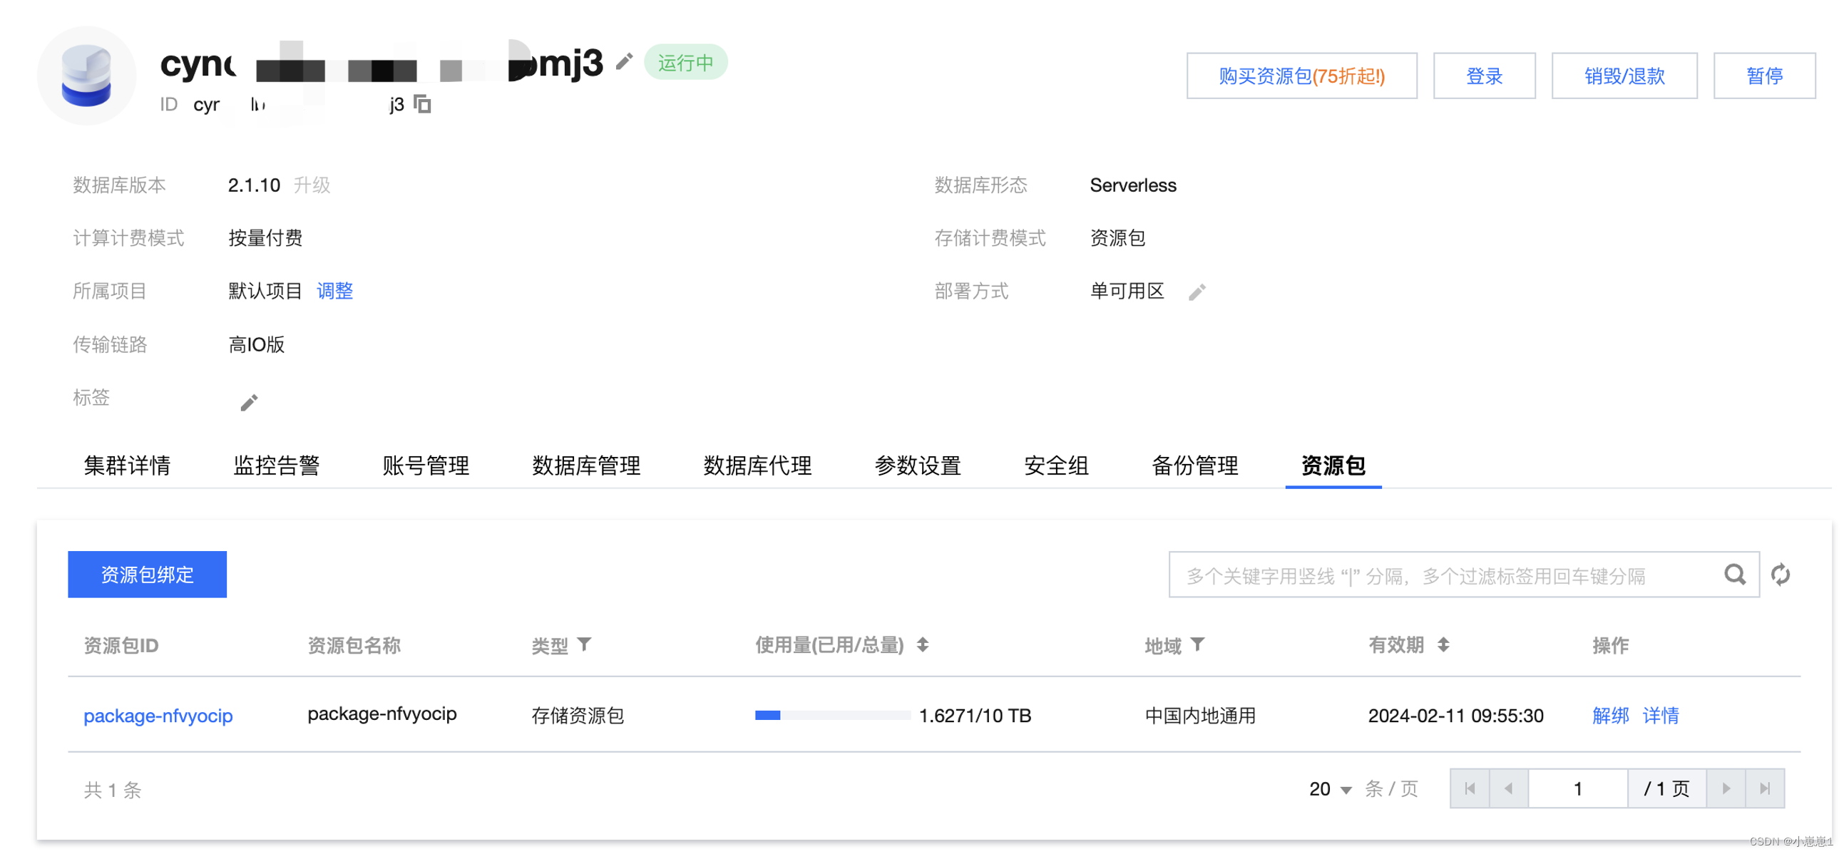Click the 资源包绑定 button
Image resolution: width=1844 pixels, height=854 pixels.
147,573
